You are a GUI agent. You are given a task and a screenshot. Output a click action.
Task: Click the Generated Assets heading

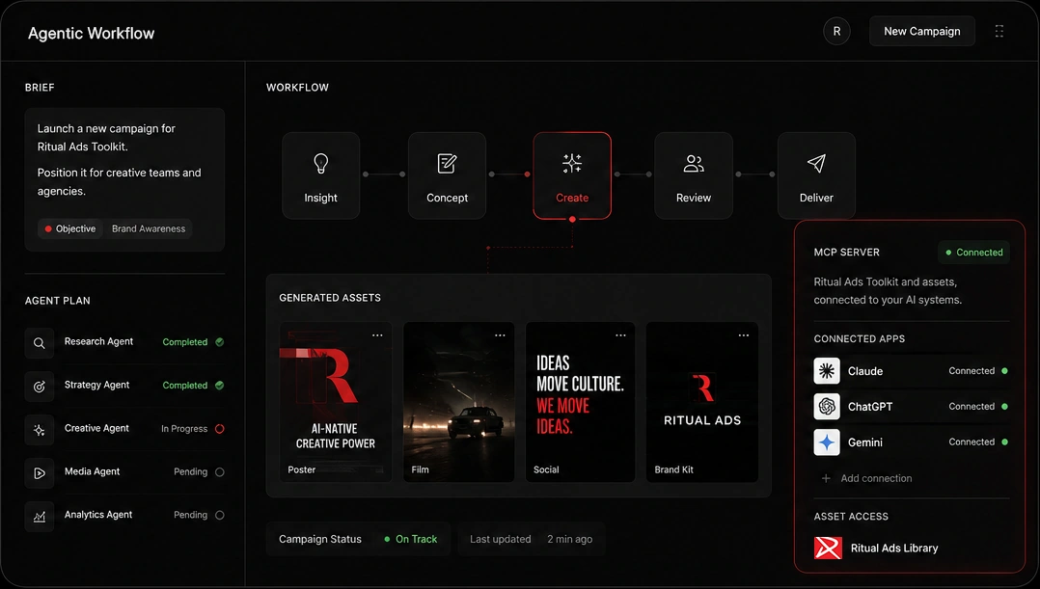point(330,298)
